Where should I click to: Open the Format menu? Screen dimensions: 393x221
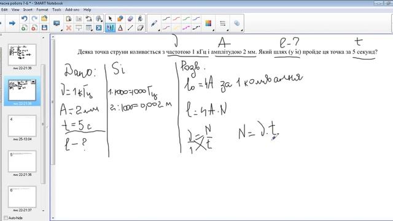coord(42,10)
